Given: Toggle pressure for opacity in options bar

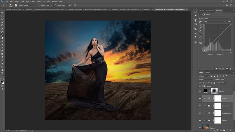Looking at the screenshot, I should point(55,5).
